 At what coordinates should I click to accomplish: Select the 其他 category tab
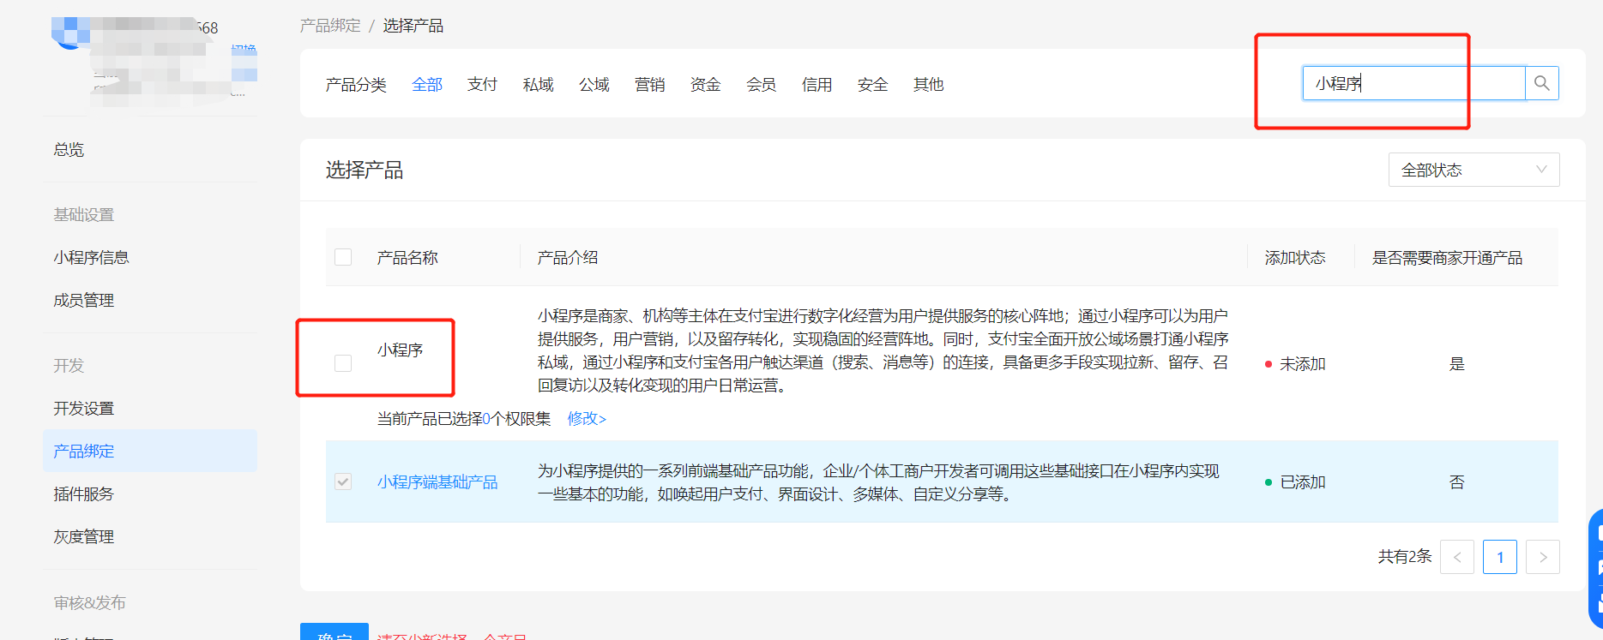[928, 85]
